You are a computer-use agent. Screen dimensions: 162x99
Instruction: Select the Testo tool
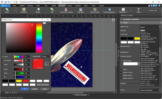coord(139,10)
